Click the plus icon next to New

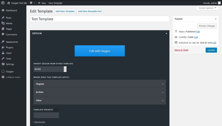click(39, 3)
